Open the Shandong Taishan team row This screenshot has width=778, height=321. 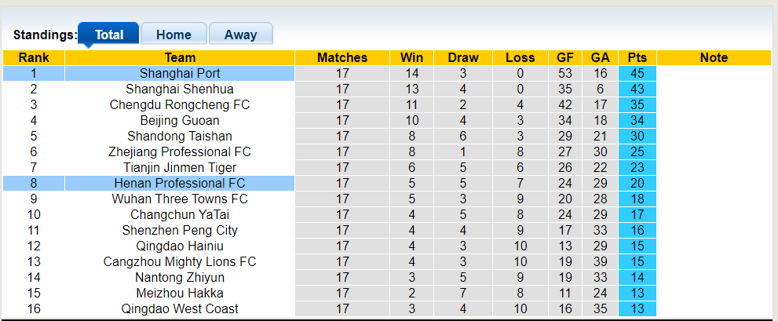click(x=180, y=136)
